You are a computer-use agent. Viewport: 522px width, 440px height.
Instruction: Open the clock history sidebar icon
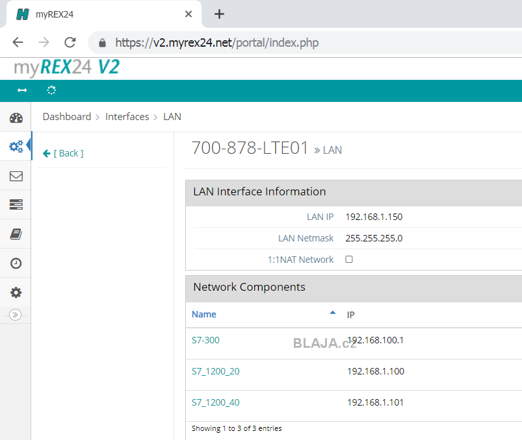(16, 263)
